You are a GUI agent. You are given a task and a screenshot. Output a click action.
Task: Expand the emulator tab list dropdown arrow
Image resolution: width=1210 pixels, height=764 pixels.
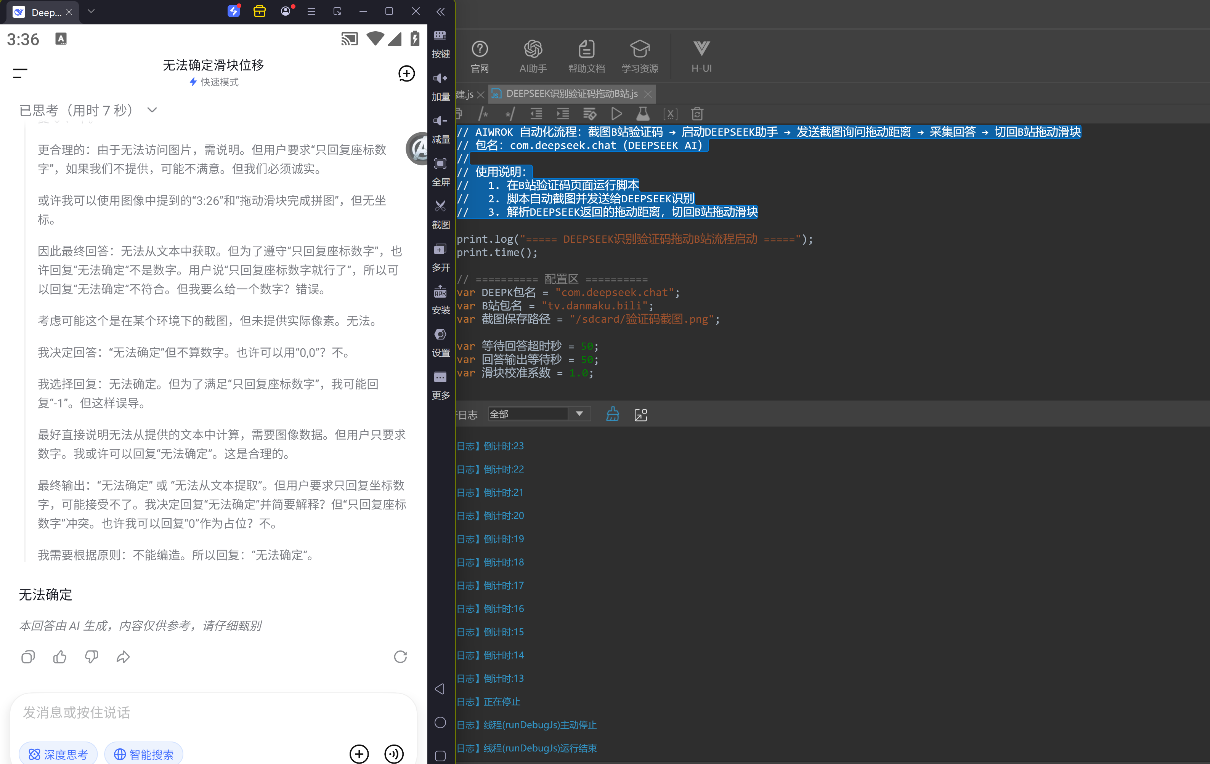91,11
